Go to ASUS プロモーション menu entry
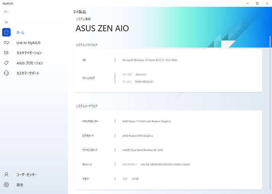 pyautogui.click(x=30, y=63)
